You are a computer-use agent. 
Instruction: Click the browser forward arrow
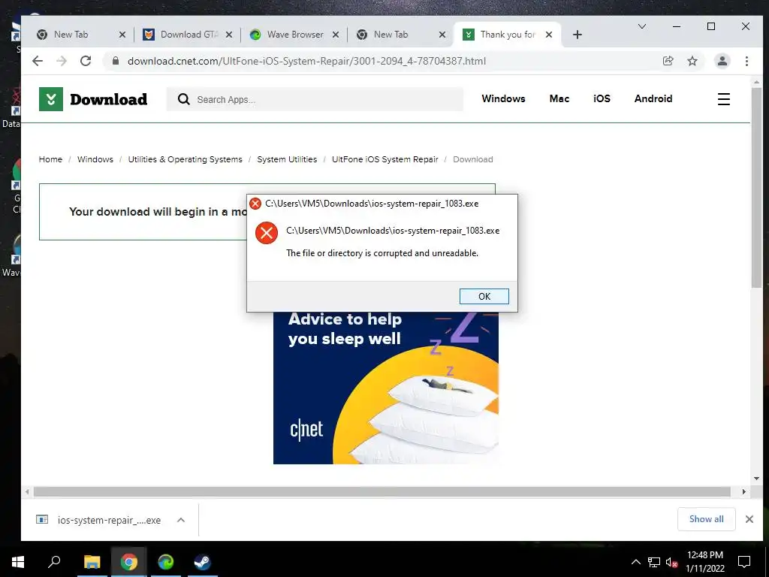62,61
